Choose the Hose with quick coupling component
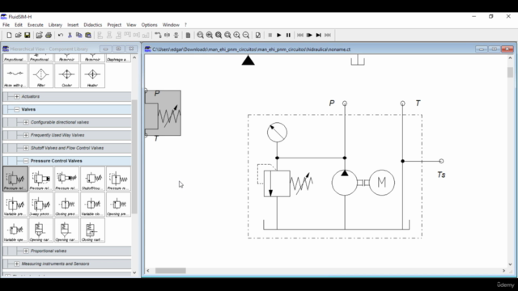This screenshot has height=291, width=518. click(x=15, y=75)
